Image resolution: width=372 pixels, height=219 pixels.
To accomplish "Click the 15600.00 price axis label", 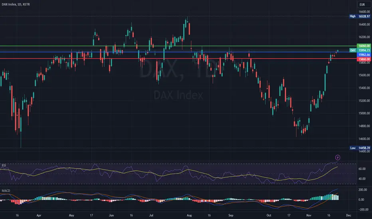I will [364, 75].
